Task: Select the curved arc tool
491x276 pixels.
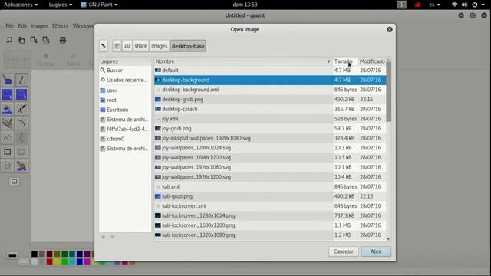Action: coord(21,123)
